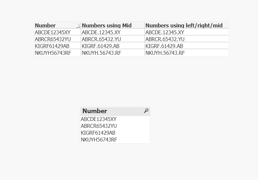This screenshot has width=258, height=180.
Task: Pick NKUYH56743RF in the Number list box
Action: (99, 140)
